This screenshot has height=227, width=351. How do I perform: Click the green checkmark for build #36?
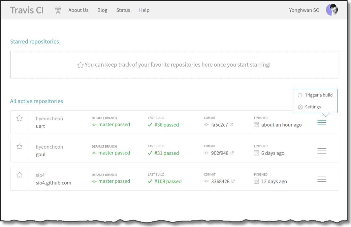click(x=150, y=125)
